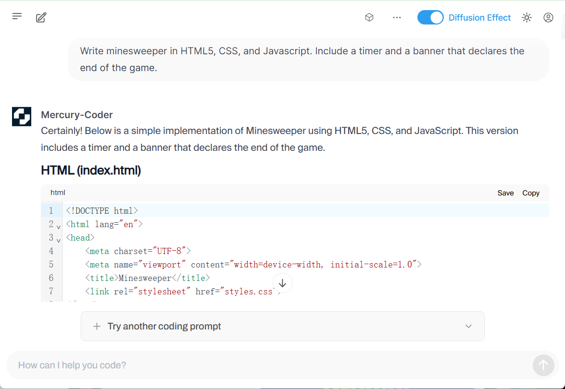Image resolution: width=565 pixels, height=389 pixels.
Task: Turn off the Diffusion Effect switch
Action: pos(430,17)
